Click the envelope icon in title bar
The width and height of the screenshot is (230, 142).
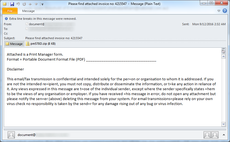click(5, 4)
